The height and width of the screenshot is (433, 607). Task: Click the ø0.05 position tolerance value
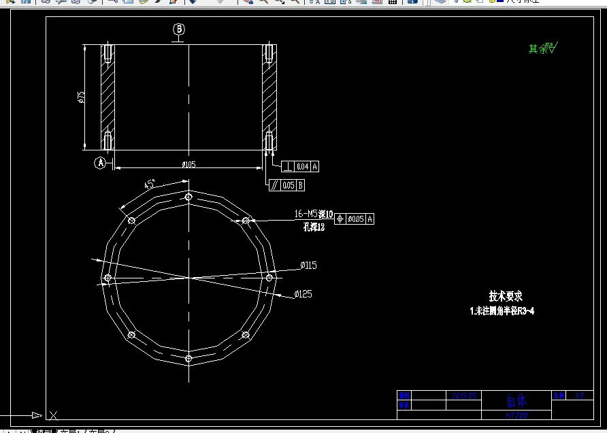pyautogui.click(x=356, y=219)
